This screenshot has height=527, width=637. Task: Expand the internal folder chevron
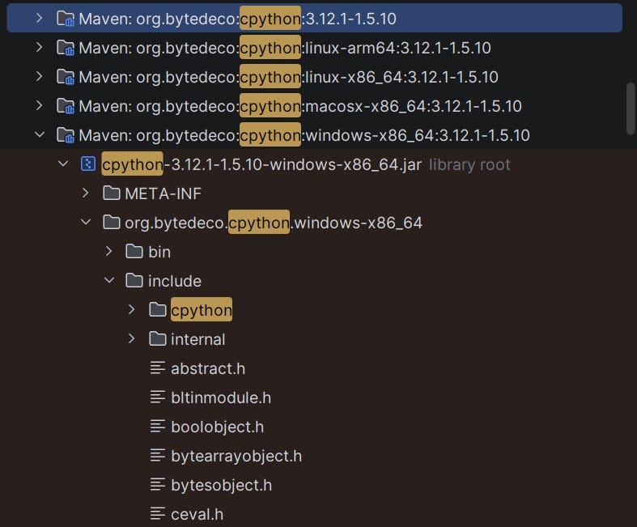[131, 339]
